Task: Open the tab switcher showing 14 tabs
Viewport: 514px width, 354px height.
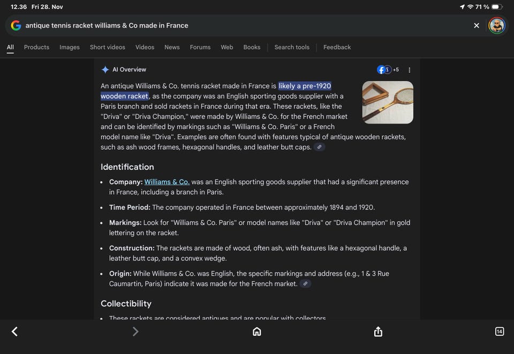Action: 499,332
